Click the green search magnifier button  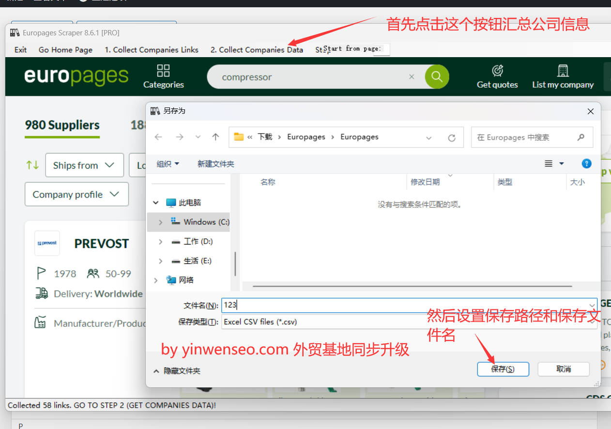click(436, 77)
